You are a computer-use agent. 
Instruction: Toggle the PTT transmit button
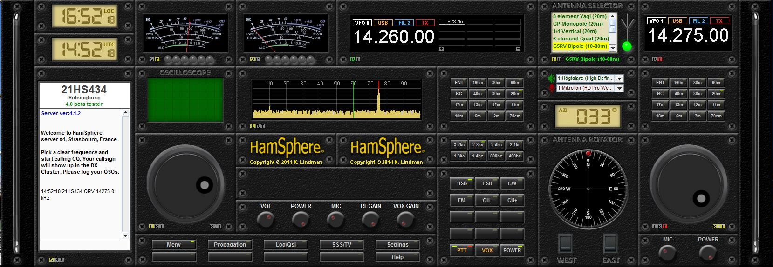[x=462, y=250]
